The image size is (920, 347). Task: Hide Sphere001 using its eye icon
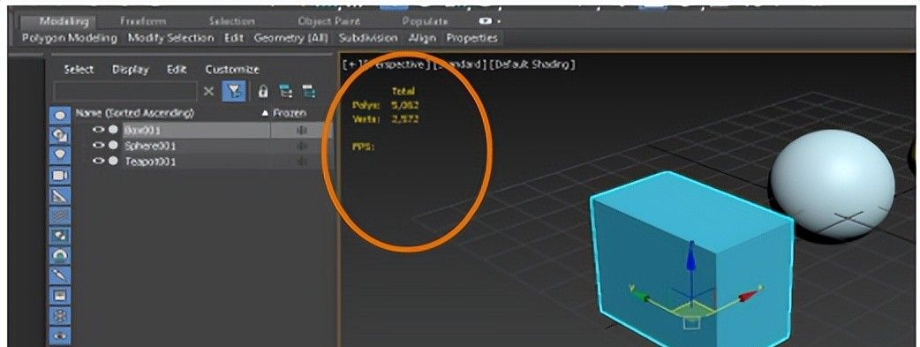(x=98, y=146)
